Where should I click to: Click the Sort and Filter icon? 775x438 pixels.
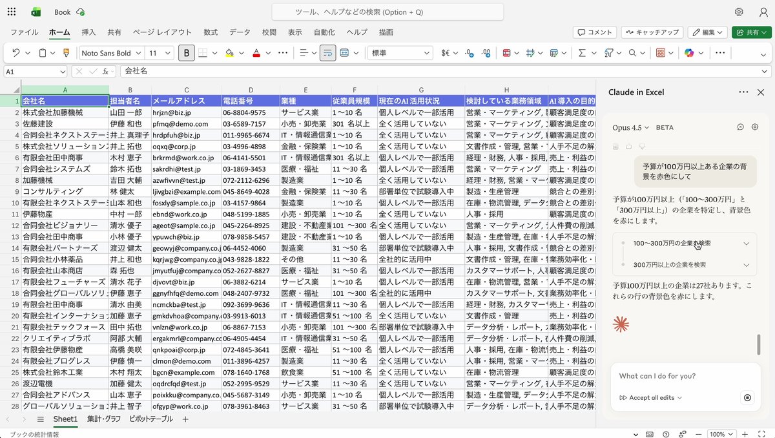tap(610, 52)
